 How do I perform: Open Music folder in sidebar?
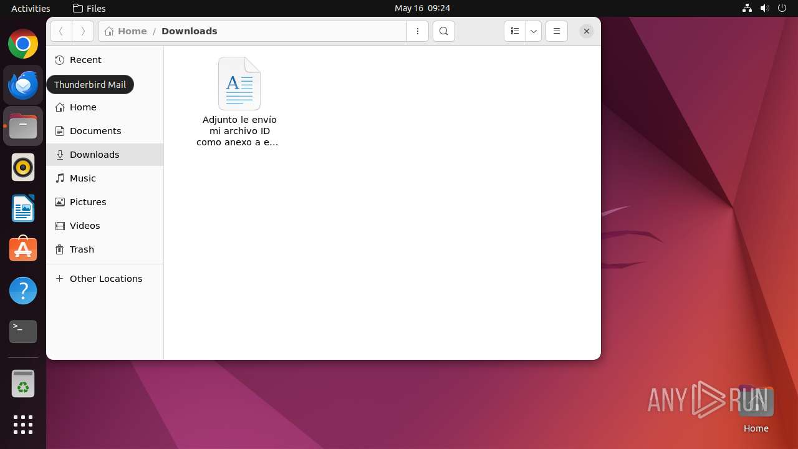tap(105, 178)
